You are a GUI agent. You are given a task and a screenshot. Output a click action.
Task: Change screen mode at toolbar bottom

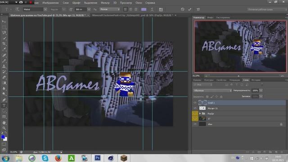click(x=4, y=150)
